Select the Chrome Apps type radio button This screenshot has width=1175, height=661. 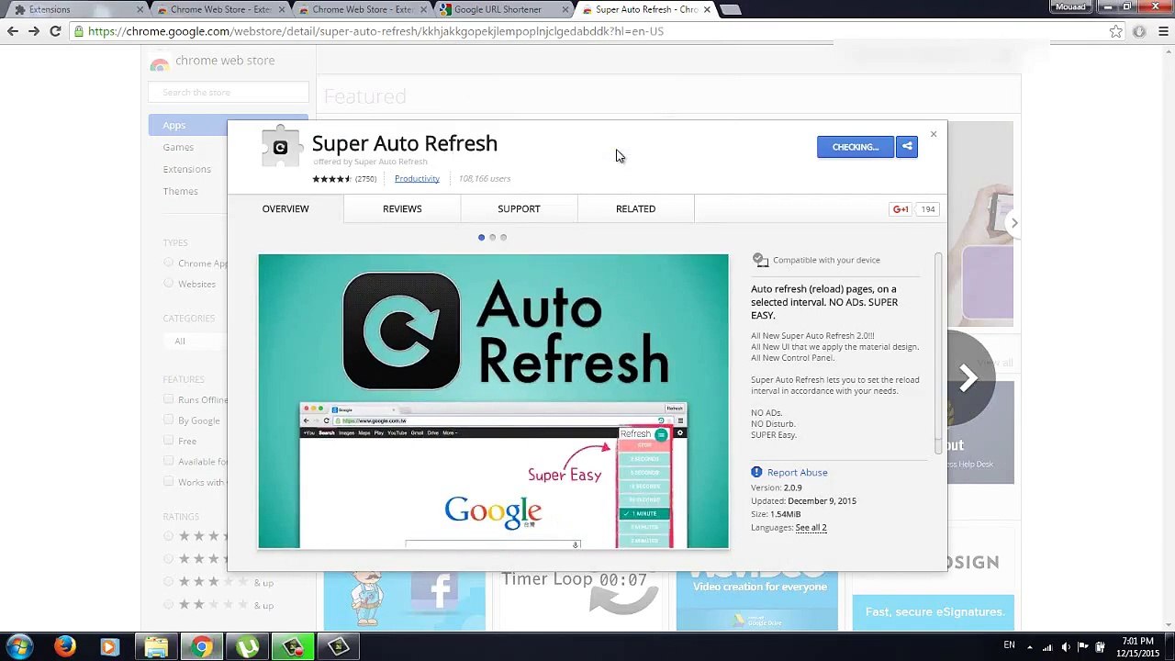point(168,263)
